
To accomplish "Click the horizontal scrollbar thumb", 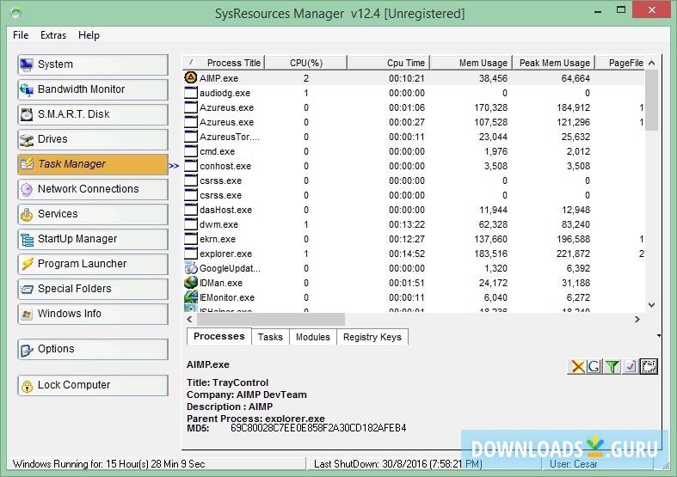I will (271, 319).
